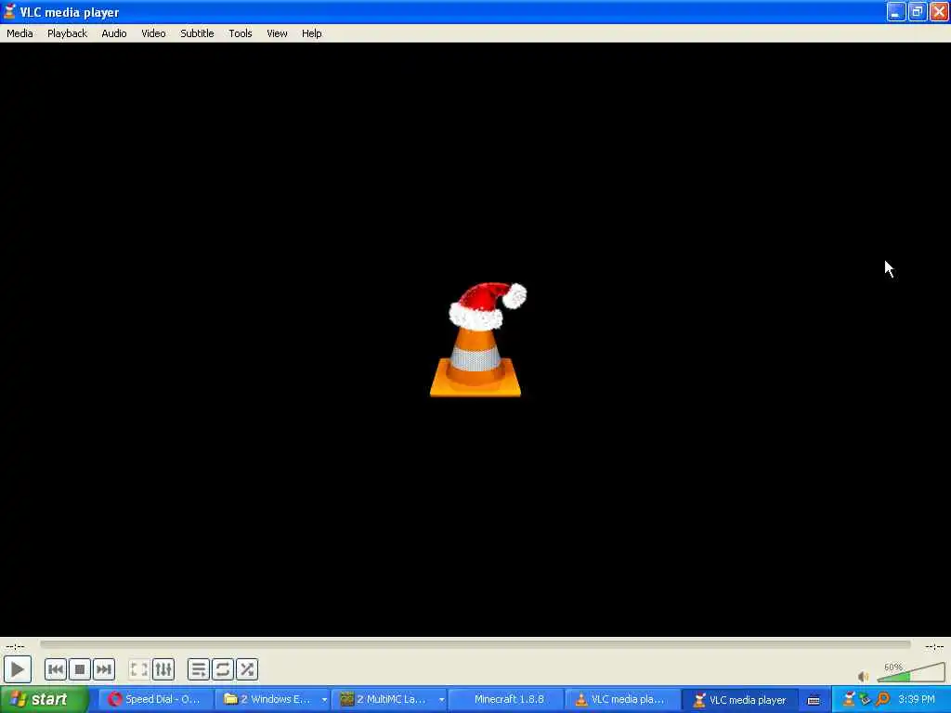Toggle the remaining time label
The height and width of the screenshot is (713, 951).
(x=934, y=646)
